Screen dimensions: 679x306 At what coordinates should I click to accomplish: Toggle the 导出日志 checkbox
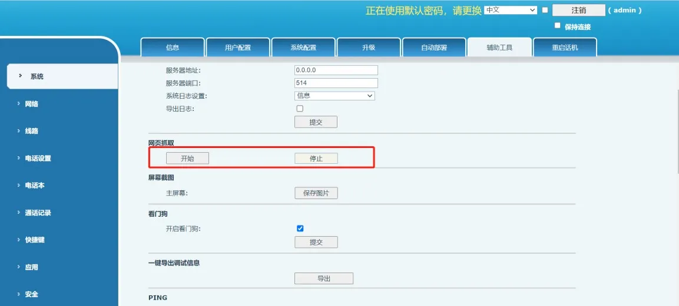(300, 109)
